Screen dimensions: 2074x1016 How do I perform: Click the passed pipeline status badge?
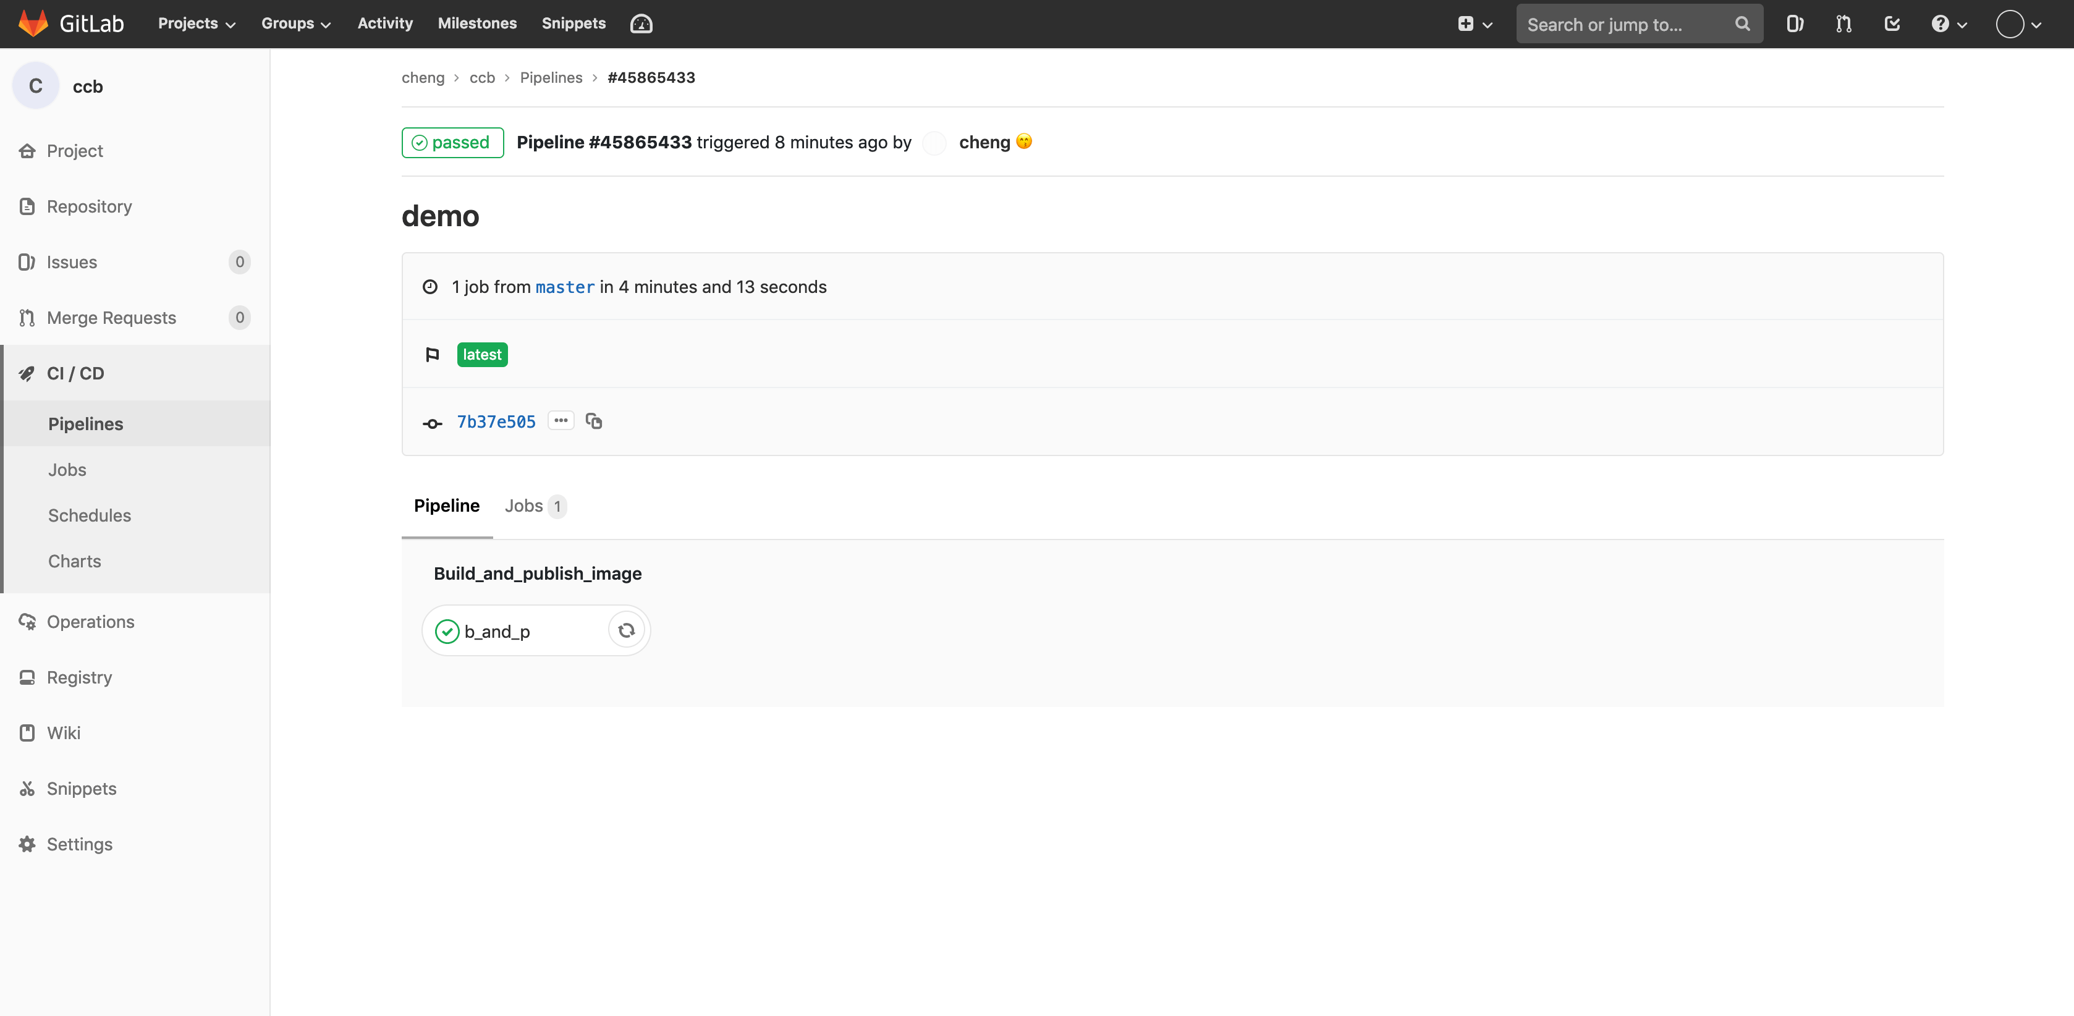coord(452,143)
